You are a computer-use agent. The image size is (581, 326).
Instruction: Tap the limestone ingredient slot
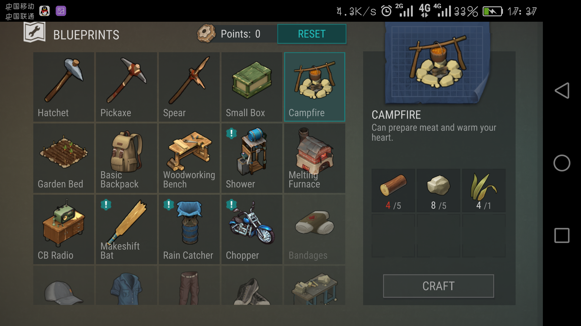pos(438,190)
